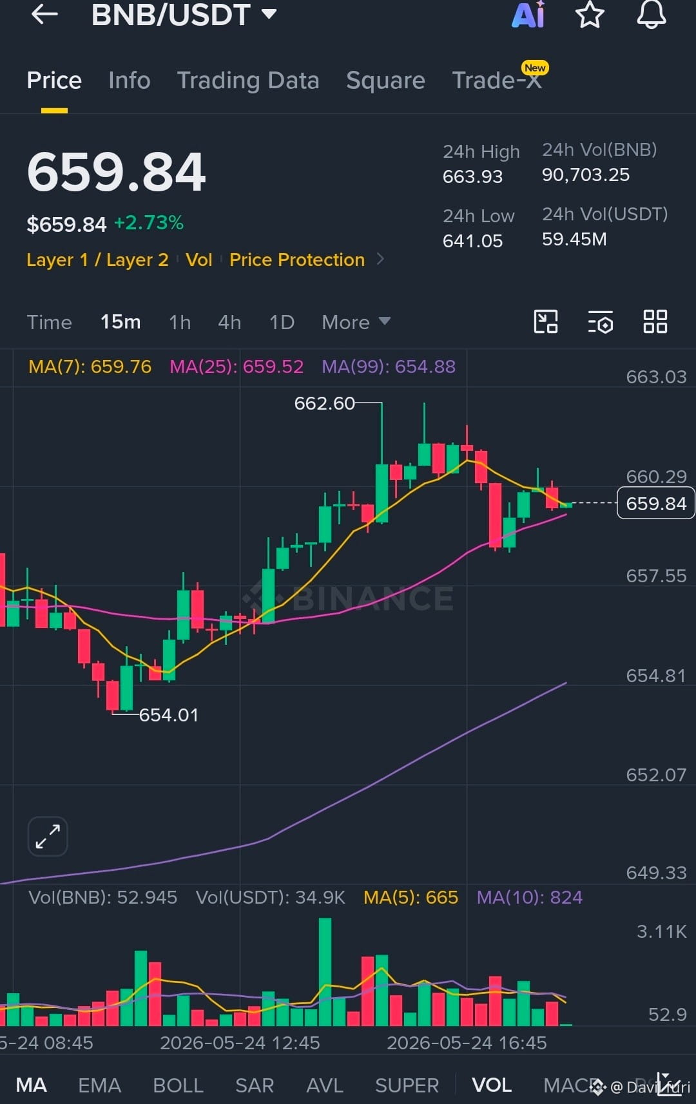Expand the tags row chevron
Image resolution: width=696 pixels, height=1104 pixels.
(380, 259)
